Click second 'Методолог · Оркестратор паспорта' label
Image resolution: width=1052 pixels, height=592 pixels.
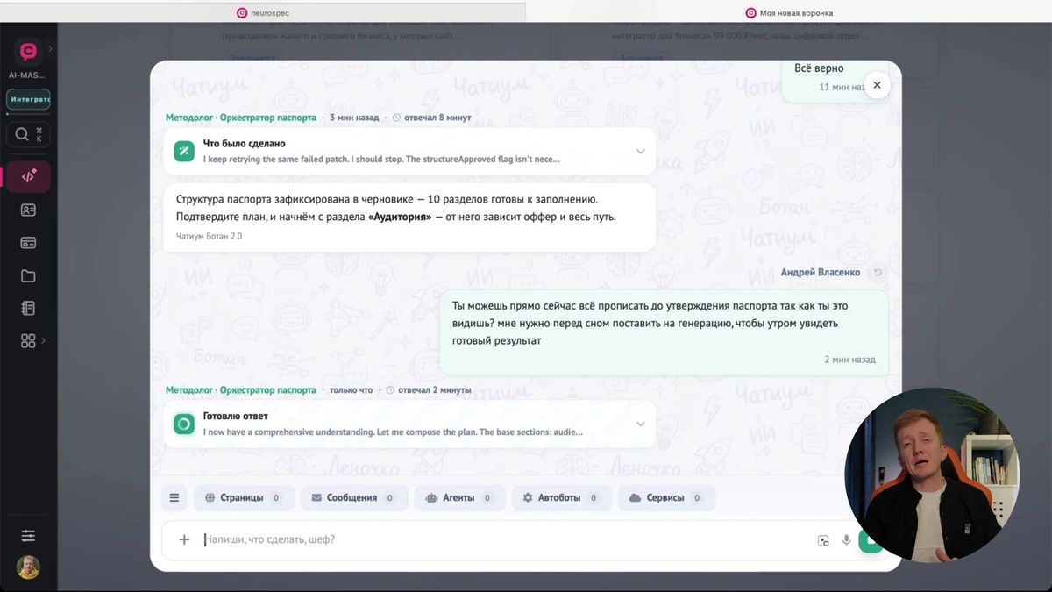coord(241,390)
